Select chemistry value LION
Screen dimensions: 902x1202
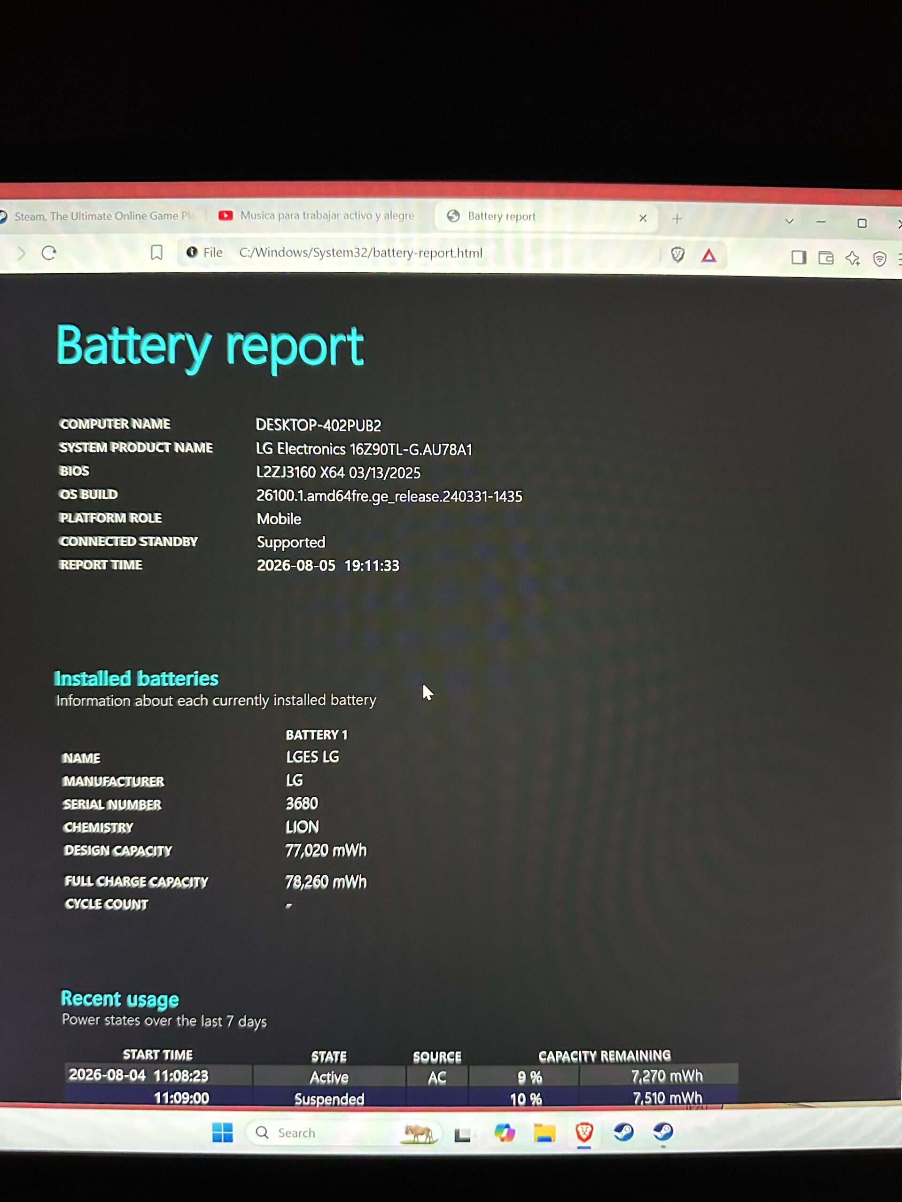(302, 827)
